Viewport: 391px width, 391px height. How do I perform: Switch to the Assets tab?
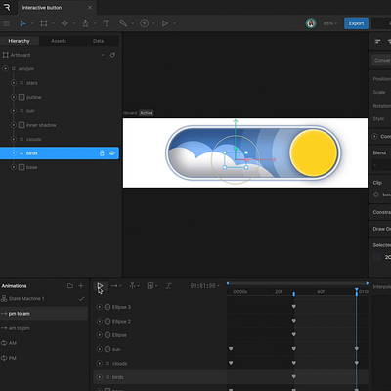coord(59,41)
